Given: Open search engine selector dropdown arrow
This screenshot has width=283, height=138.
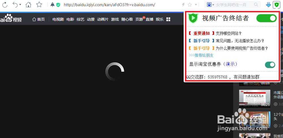Looking at the screenshot, I should click(213, 5).
